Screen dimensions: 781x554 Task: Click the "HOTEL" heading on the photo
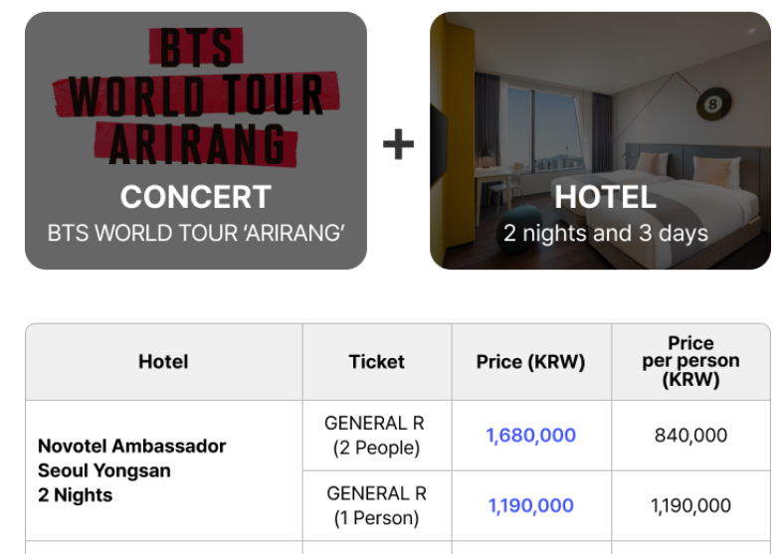coord(605,197)
